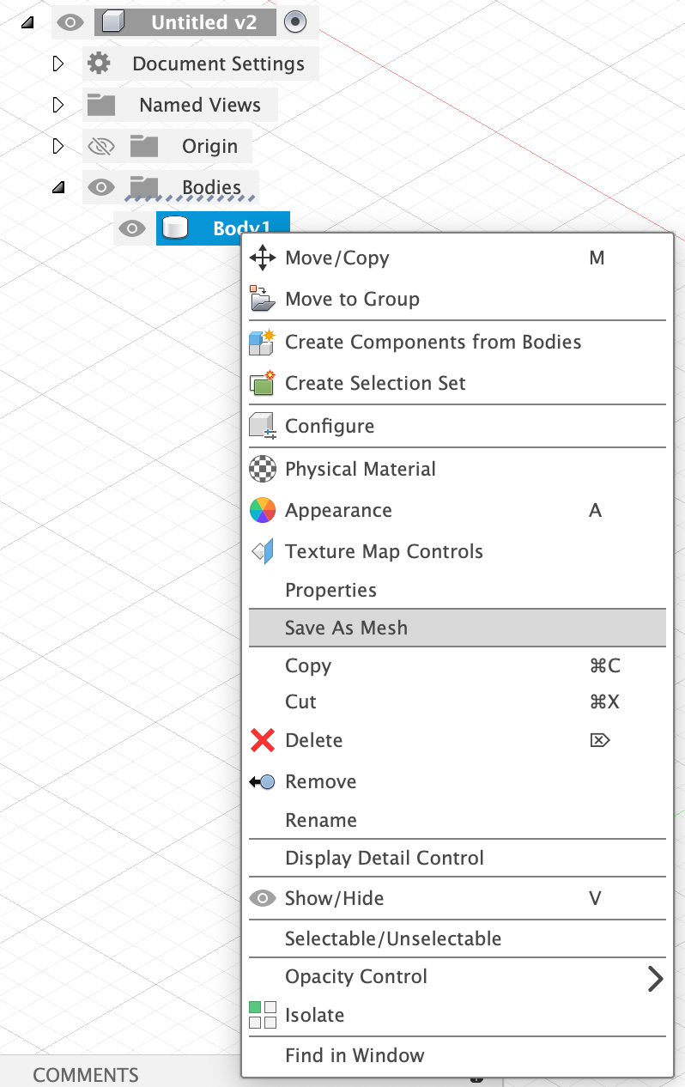
Task: Hide the Bodies folder using its eye icon
Action: (101, 187)
